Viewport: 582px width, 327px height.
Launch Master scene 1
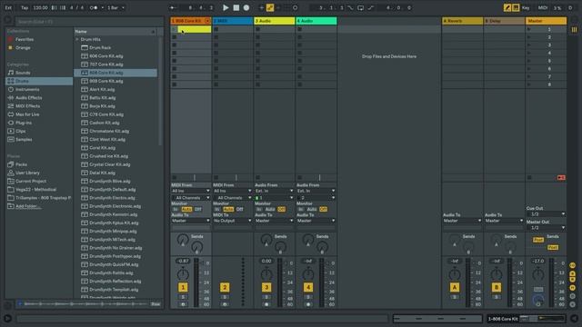(529, 29)
